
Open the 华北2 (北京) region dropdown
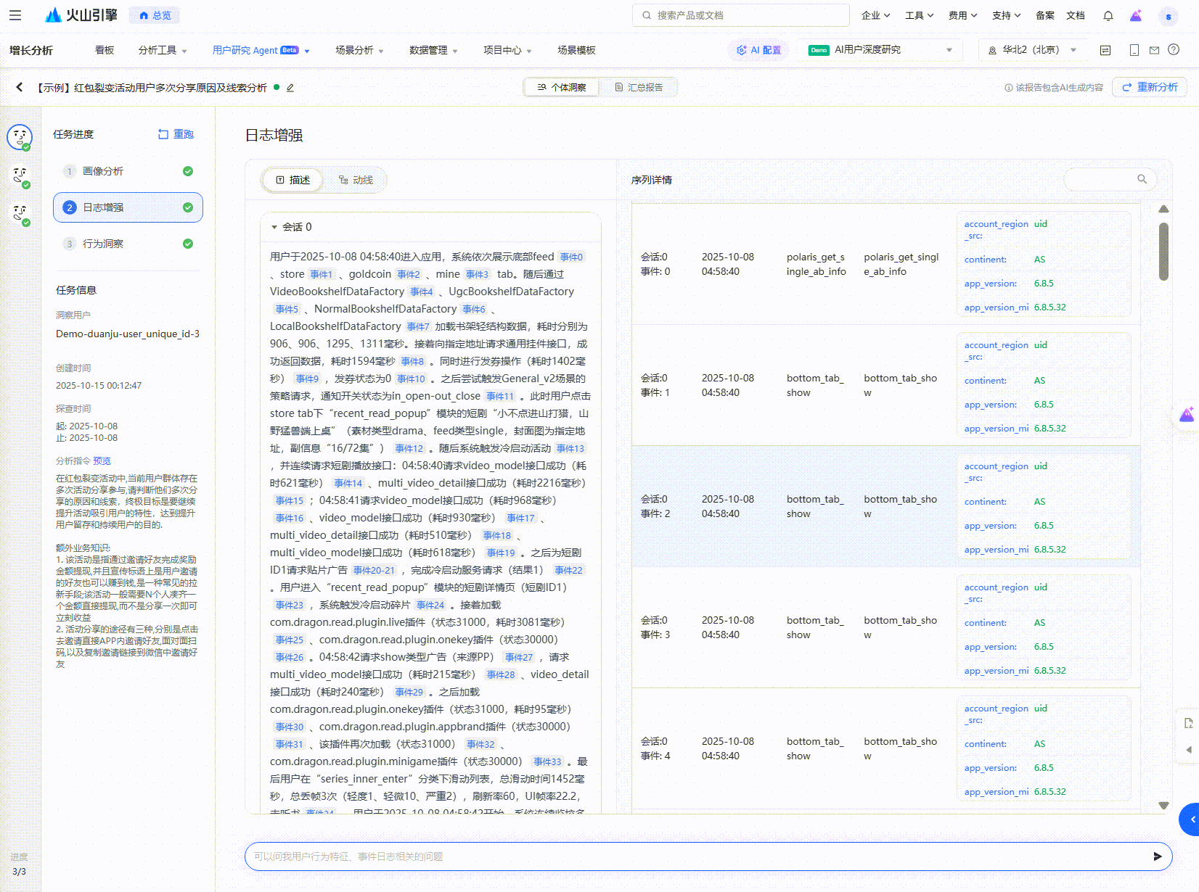1031,50
